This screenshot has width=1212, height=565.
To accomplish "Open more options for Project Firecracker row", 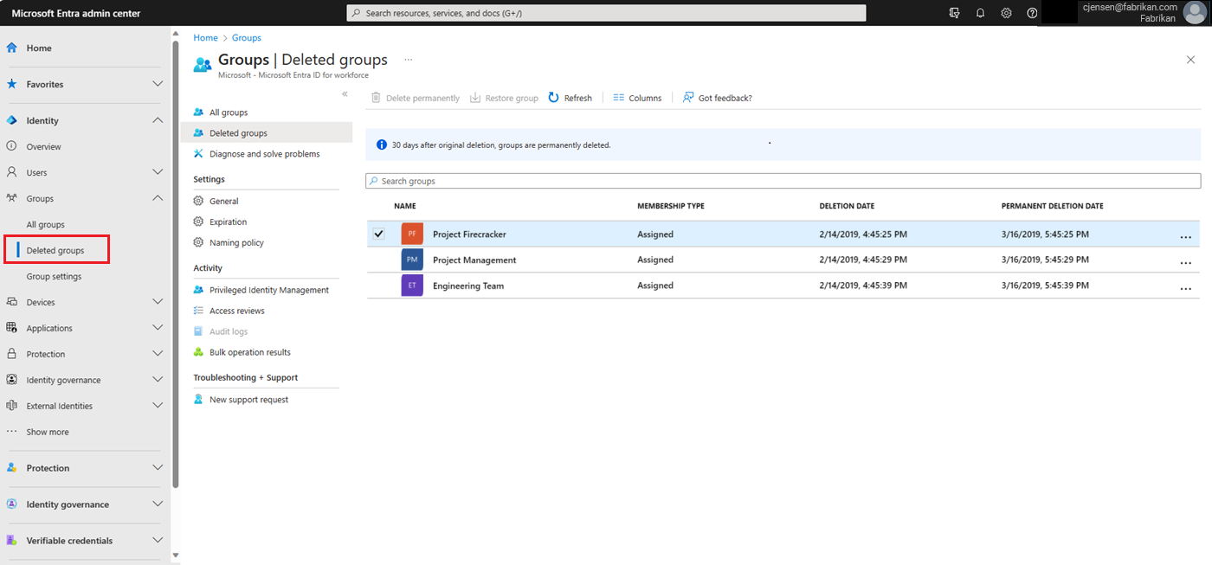I will click(x=1185, y=237).
